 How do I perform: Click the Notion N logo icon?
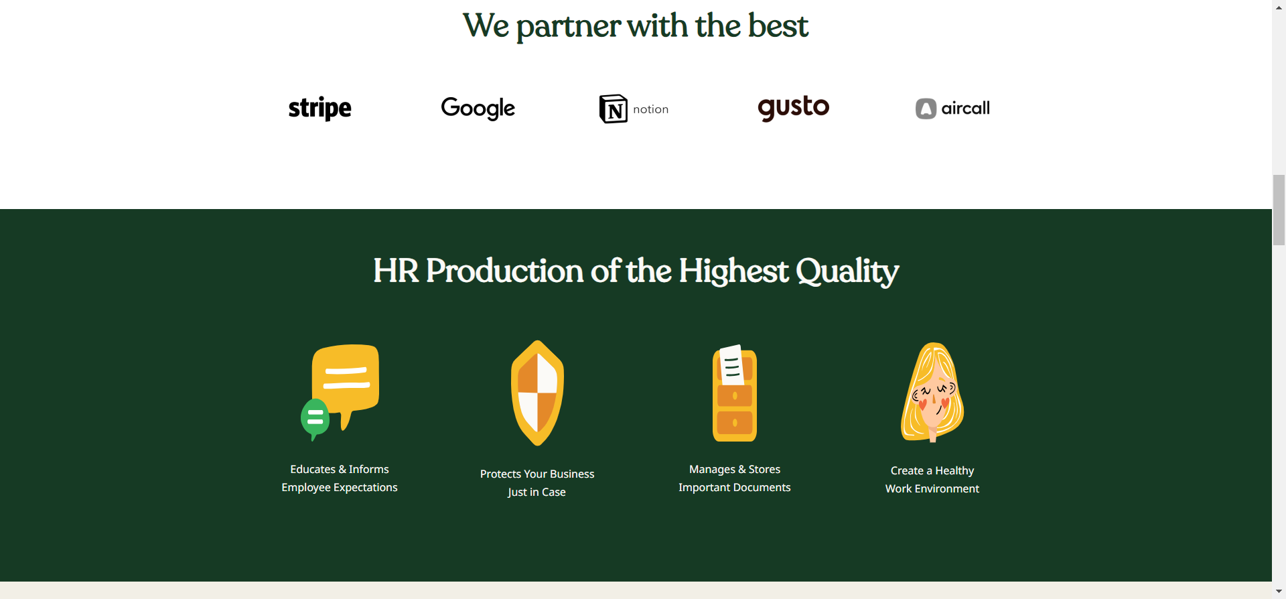click(x=613, y=109)
